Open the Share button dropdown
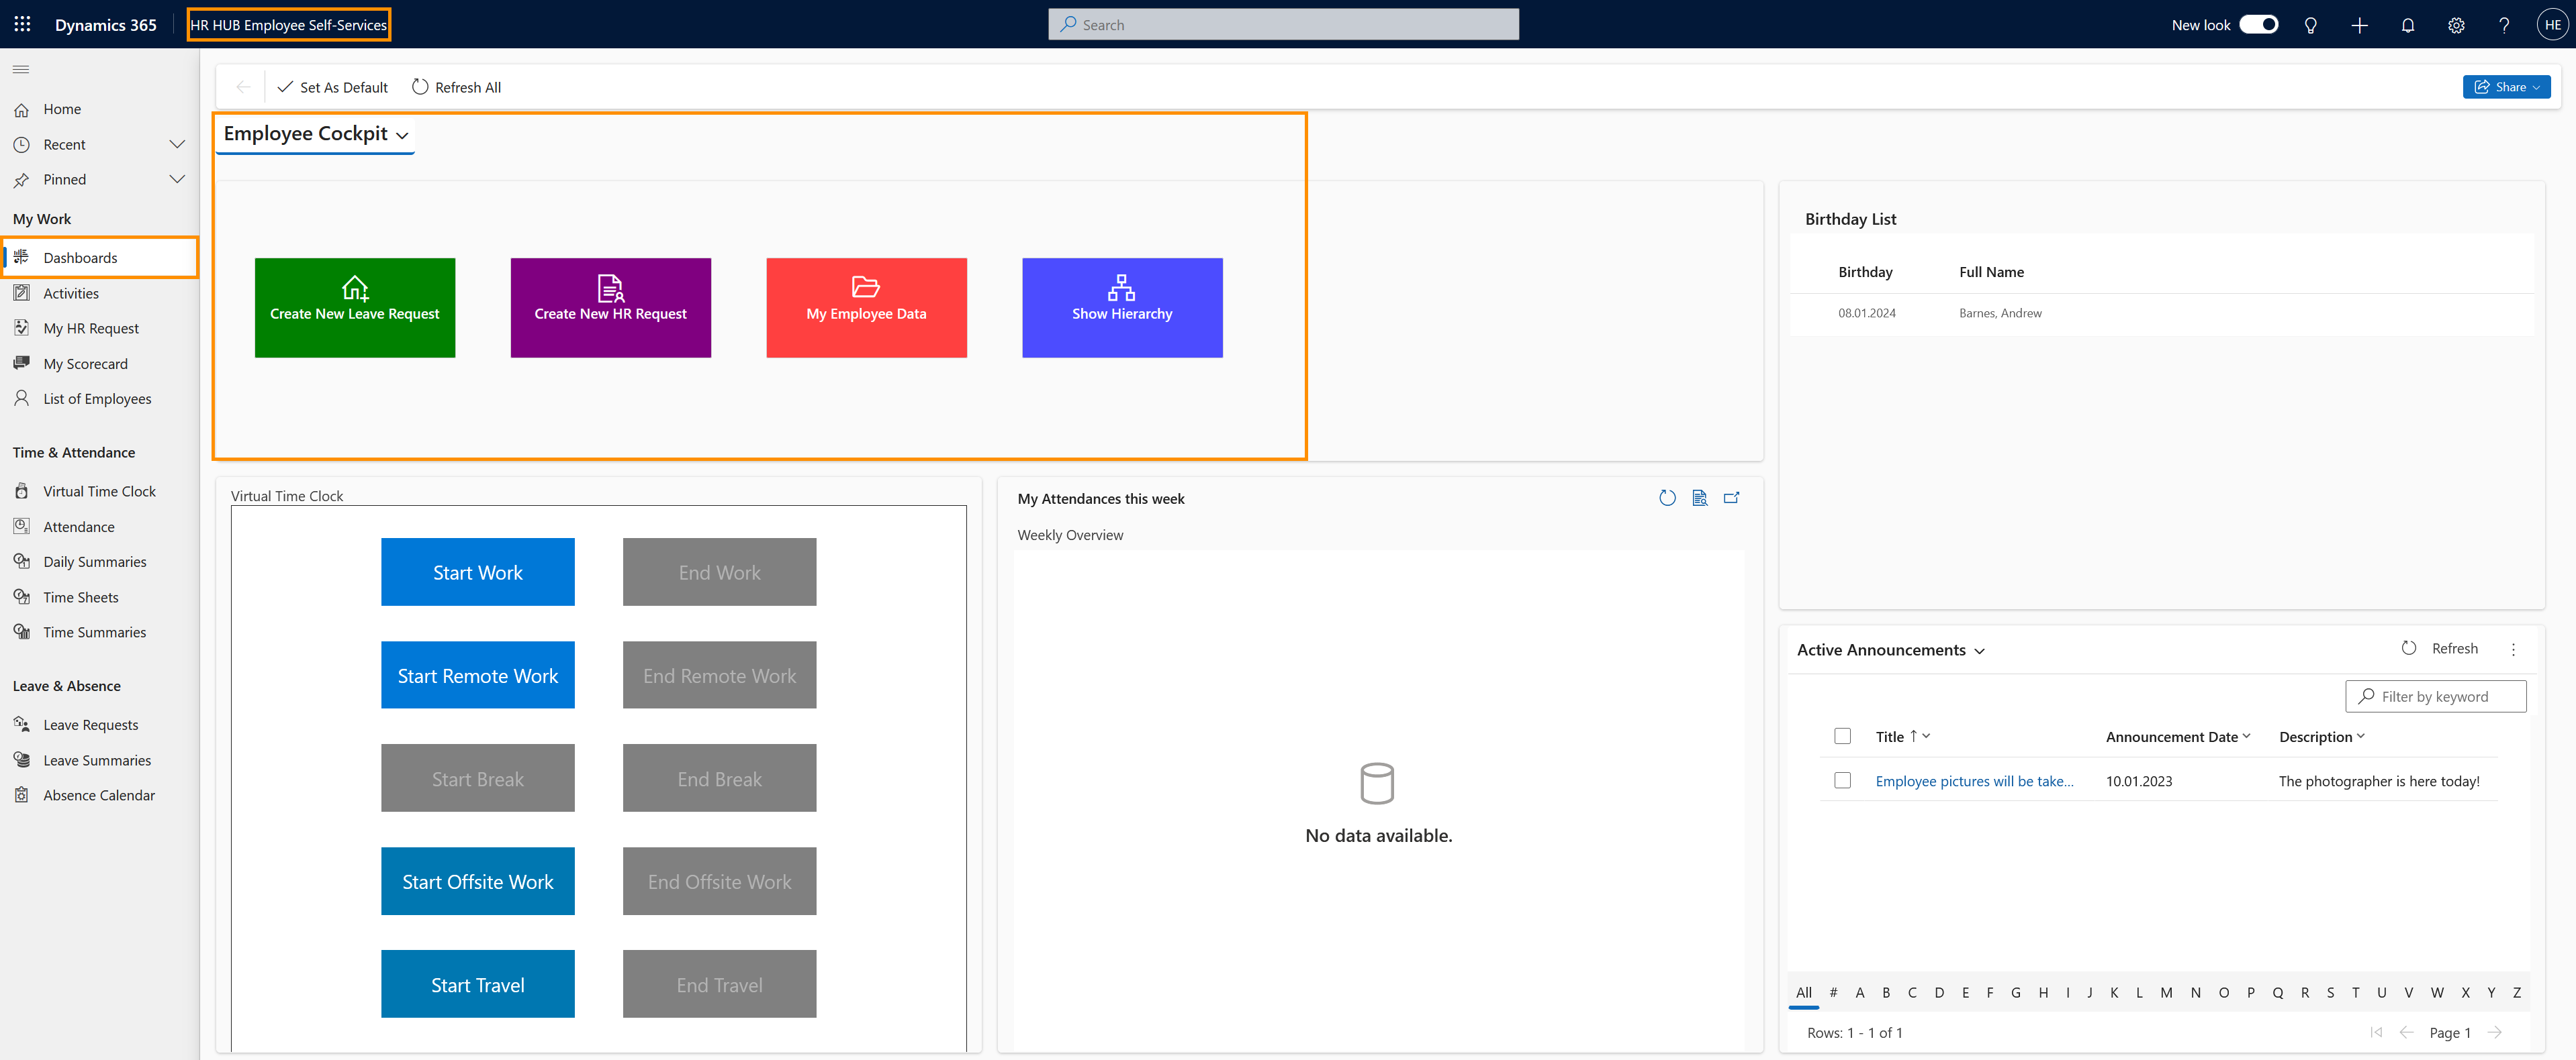This screenshot has width=2576, height=1060. click(x=2506, y=87)
